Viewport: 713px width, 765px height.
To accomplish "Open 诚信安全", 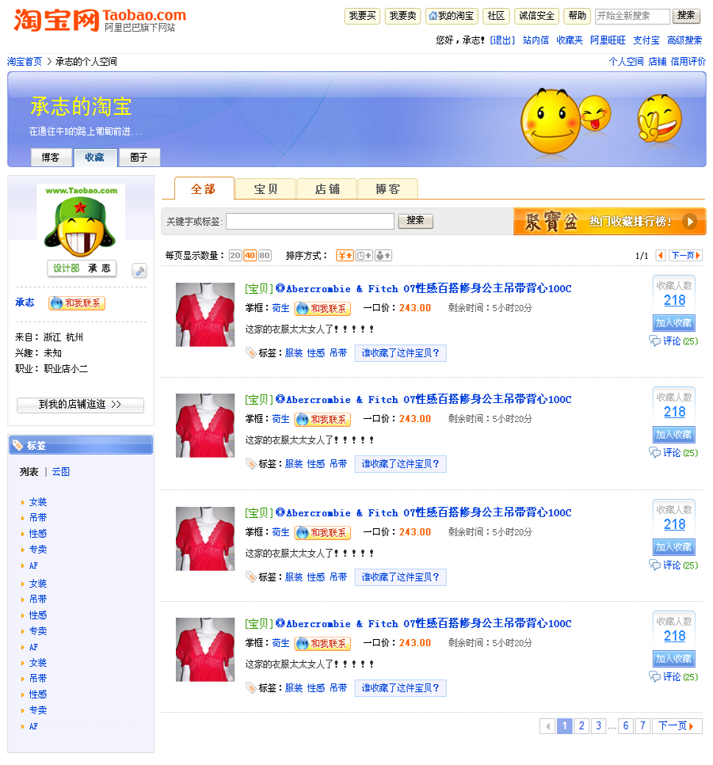I will [536, 16].
